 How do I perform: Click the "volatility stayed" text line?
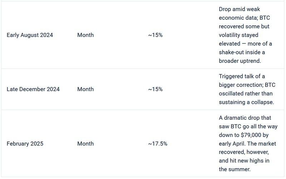pyautogui.click(x=238, y=35)
